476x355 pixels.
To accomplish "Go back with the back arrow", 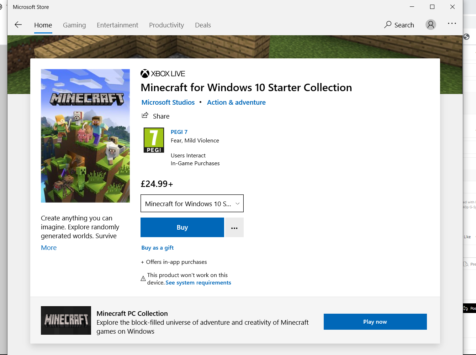I will tap(18, 25).
